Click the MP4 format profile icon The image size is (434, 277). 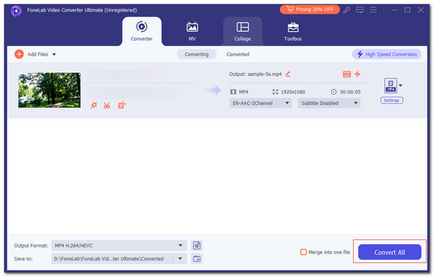point(391,85)
